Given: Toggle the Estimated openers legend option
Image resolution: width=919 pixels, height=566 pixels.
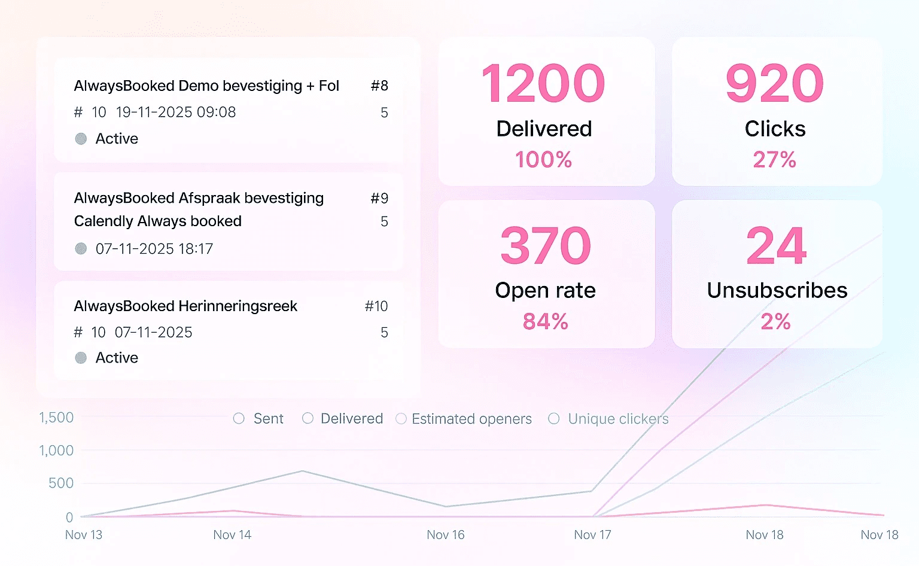Looking at the screenshot, I should tap(401, 419).
